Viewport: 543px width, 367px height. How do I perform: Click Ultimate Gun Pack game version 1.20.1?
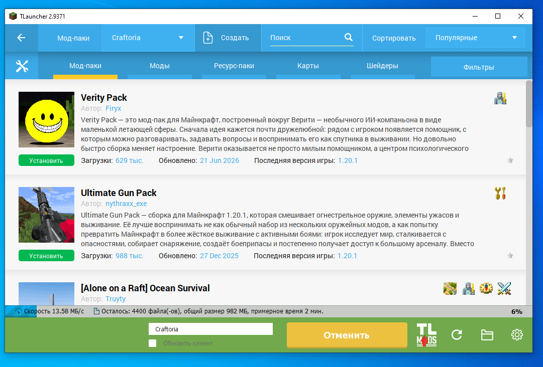point(347,256)
